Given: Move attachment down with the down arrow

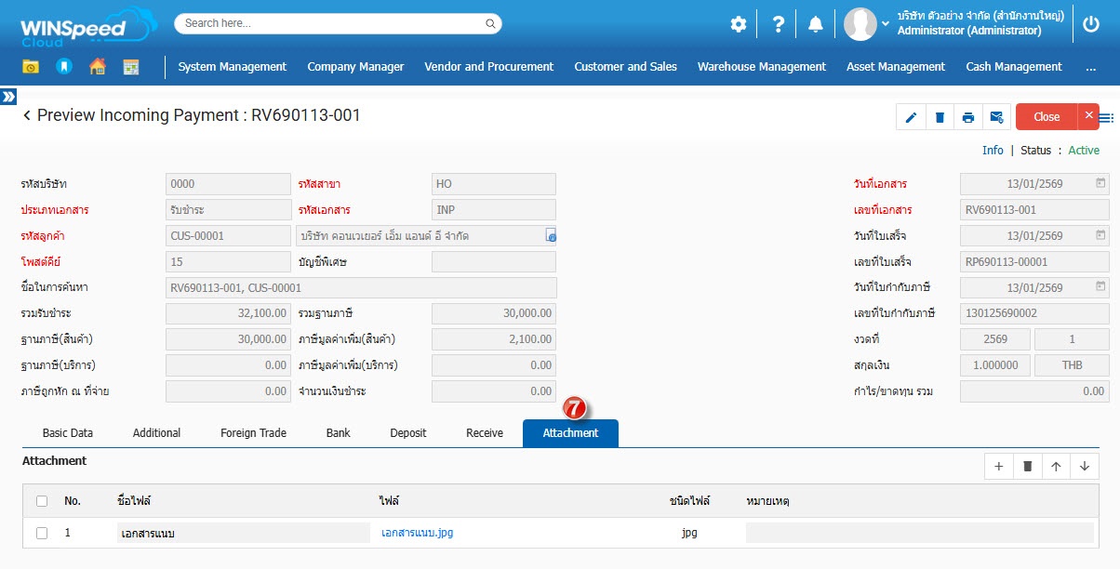Looking at the screenshot, I should (x=1085, y=467).
